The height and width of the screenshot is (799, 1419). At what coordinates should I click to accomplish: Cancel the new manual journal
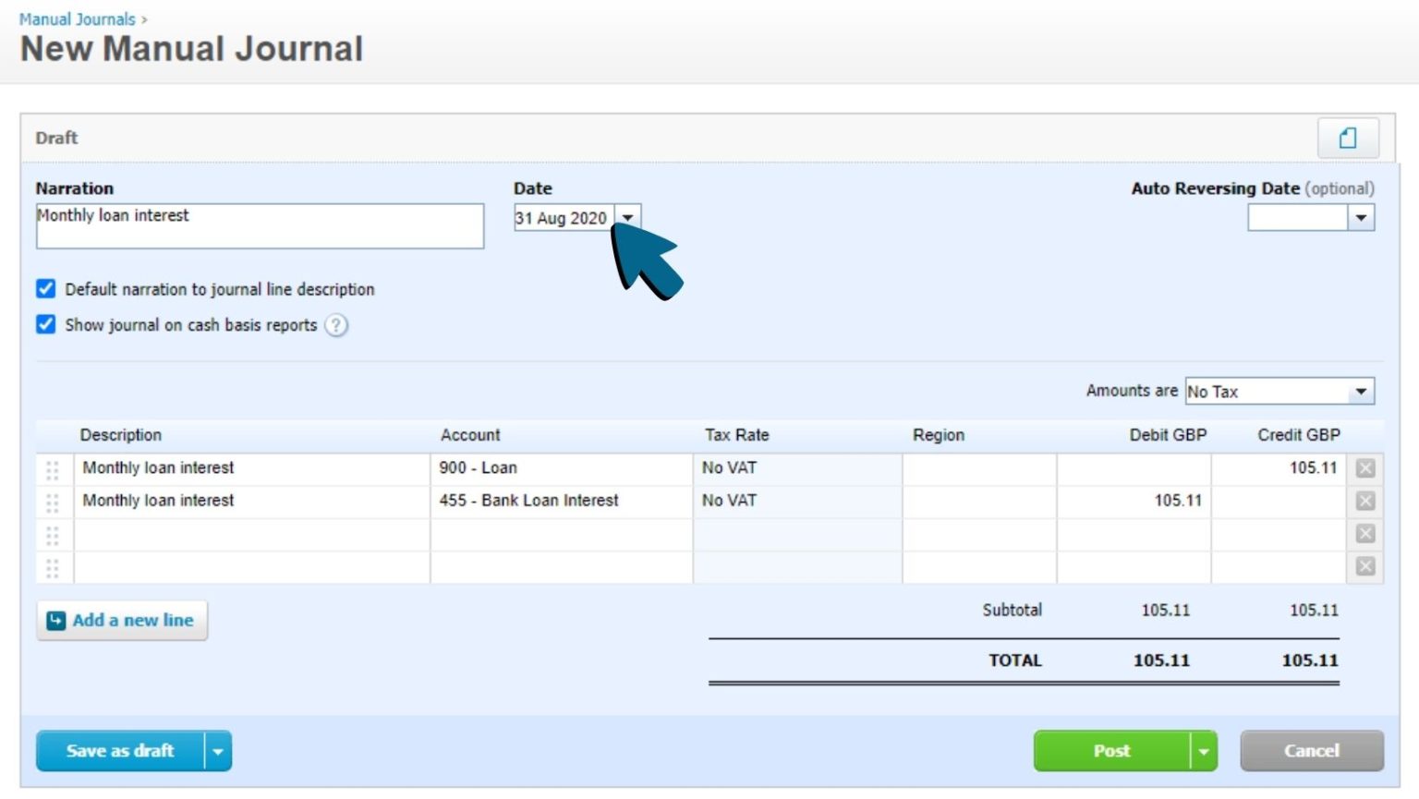pyautogui.click(x=1311, y=750)
